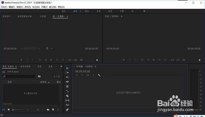Toggle snap magnet in timeline

coord(82,75)
